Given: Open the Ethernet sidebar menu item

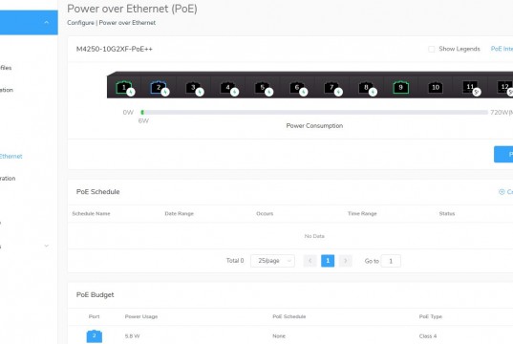Looking at the screenshot, I should [11, 157].
